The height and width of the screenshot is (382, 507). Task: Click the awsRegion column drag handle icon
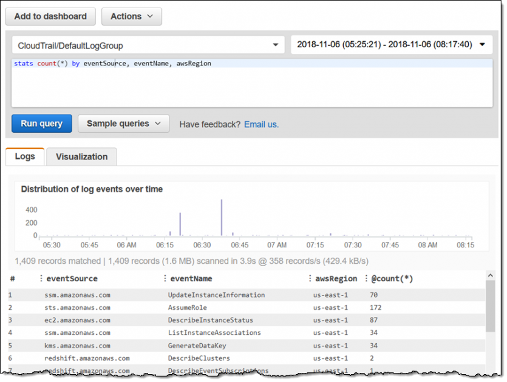click(310, 278)
